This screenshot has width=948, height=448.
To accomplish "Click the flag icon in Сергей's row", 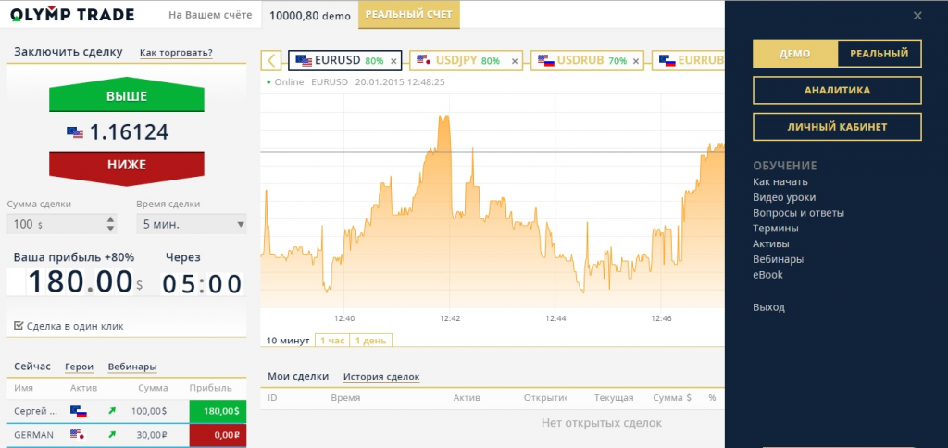I will (79, 412).
